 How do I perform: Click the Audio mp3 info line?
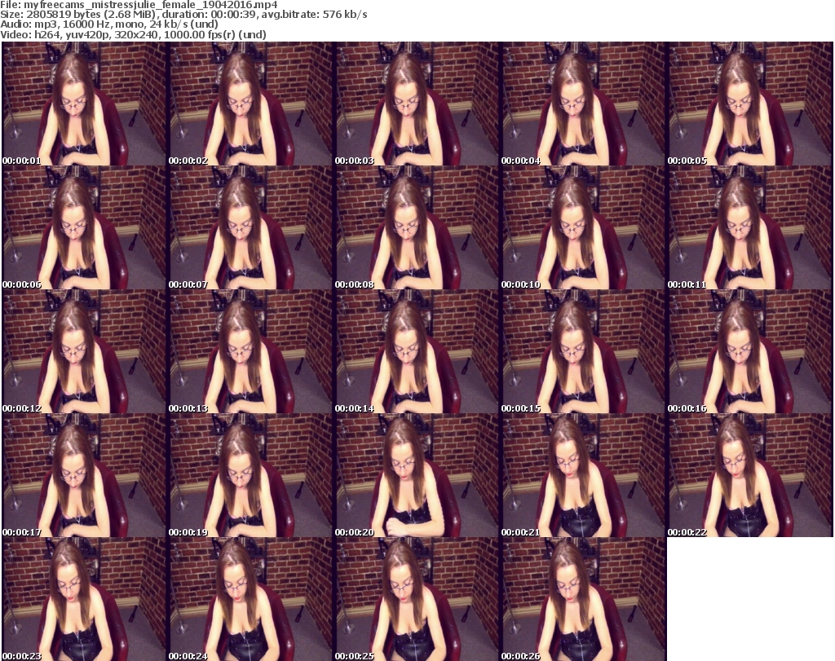pos(109,24)
